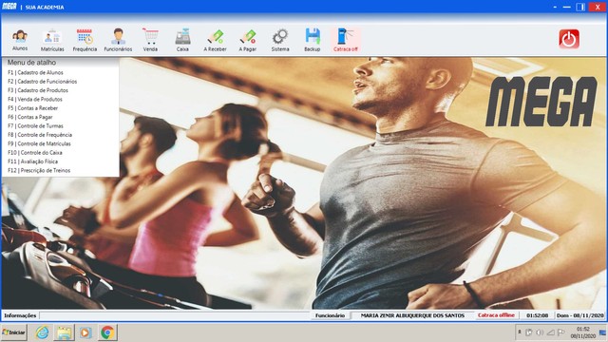Image resolution: width=608 pixels, height=342 pixels.
Task: Toggle the Catraca off turnstile icon
Action: click(x=346, y=40)
